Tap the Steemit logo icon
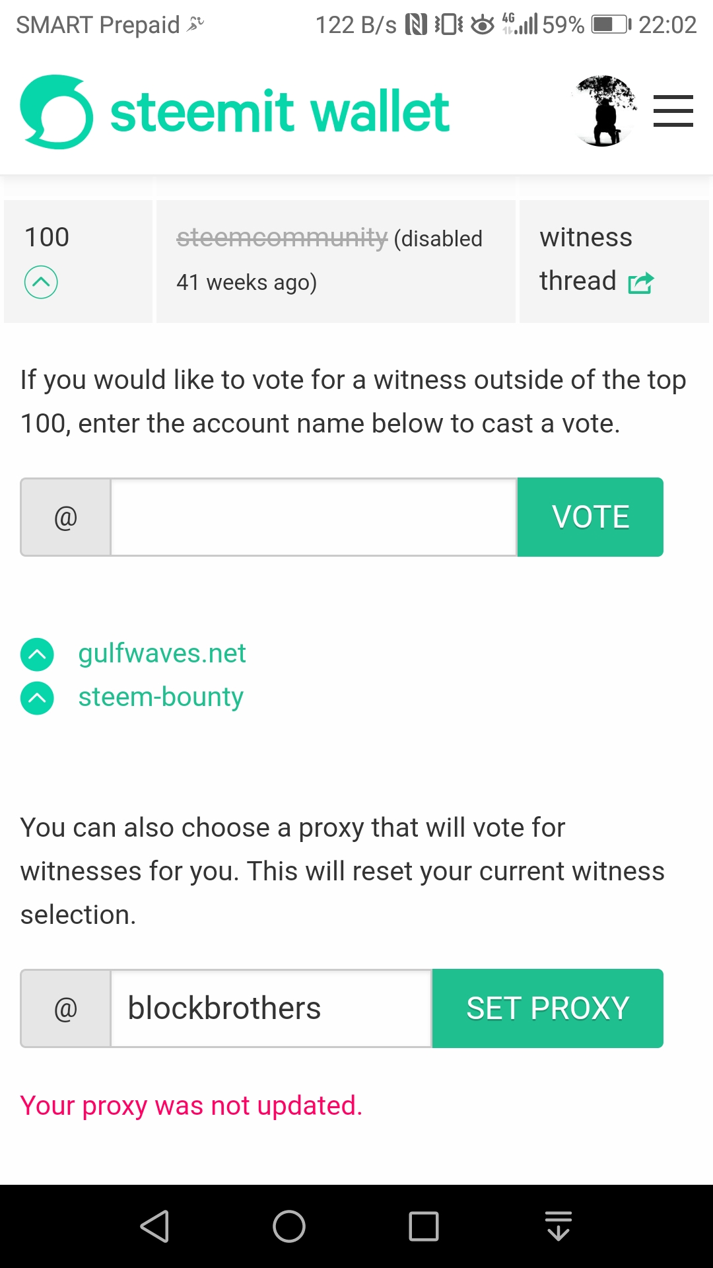 point(57,112)
